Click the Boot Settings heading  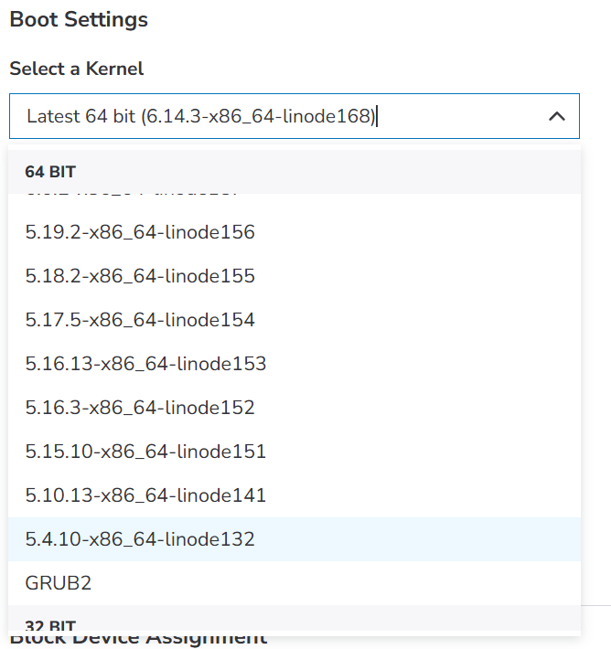[79, 19]
